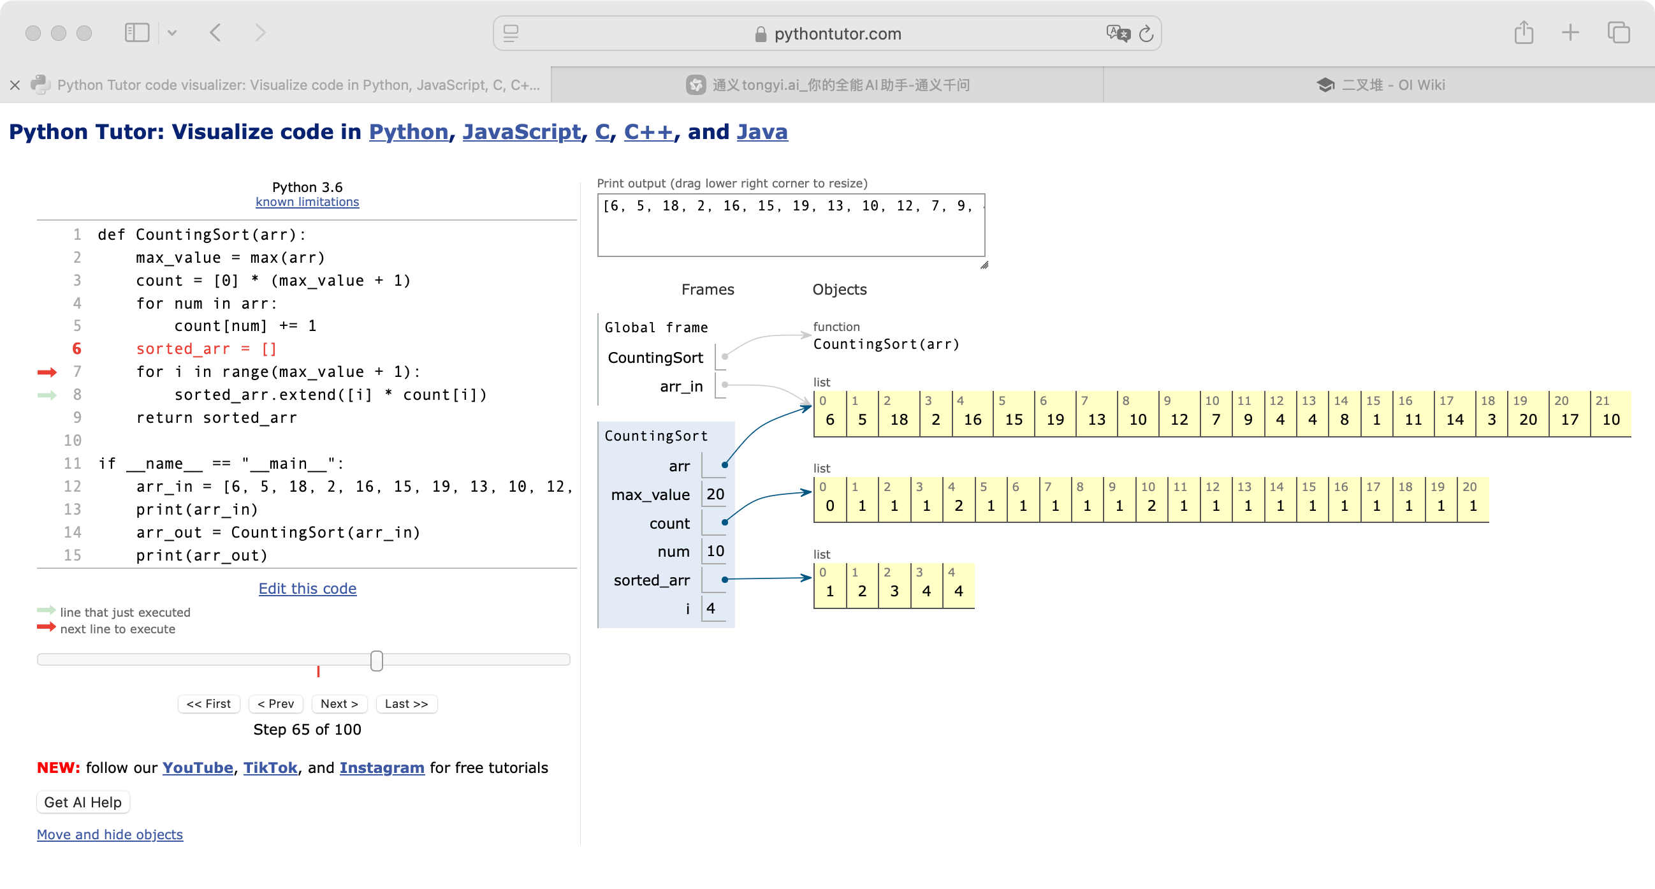The height and width of the screenshot is (889, 1655).
Task: Open the Share icon in toolbar
Action: point(1523,33)
